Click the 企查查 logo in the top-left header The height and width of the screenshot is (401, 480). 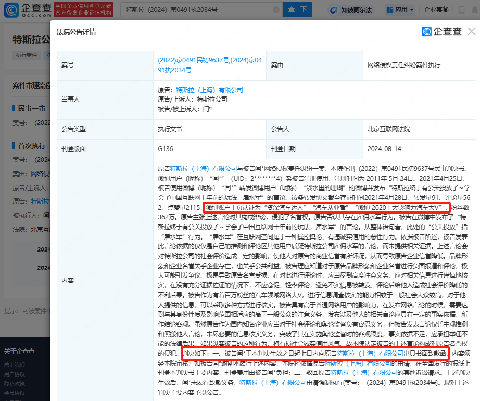(x=27, y=9)
